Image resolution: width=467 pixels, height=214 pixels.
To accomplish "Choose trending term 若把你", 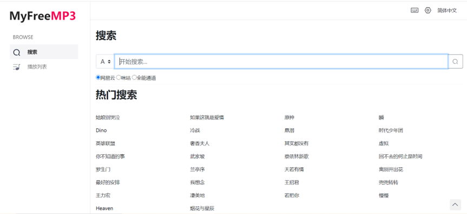I will (x=292, y=195).
